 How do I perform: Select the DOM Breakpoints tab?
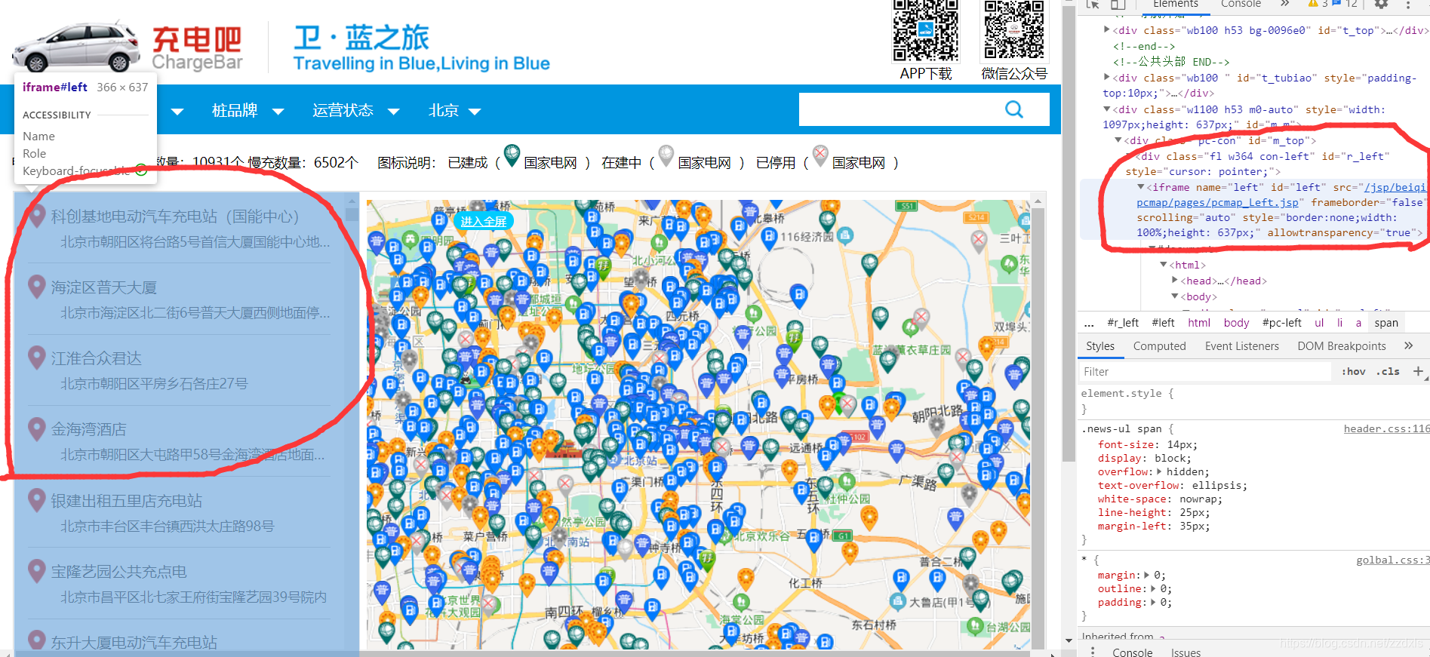tap(1342, 346)
